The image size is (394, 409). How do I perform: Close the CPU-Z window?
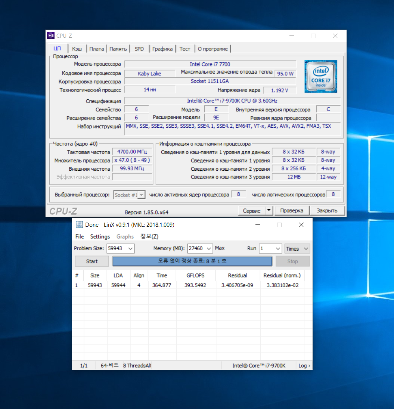coord(335,36)
